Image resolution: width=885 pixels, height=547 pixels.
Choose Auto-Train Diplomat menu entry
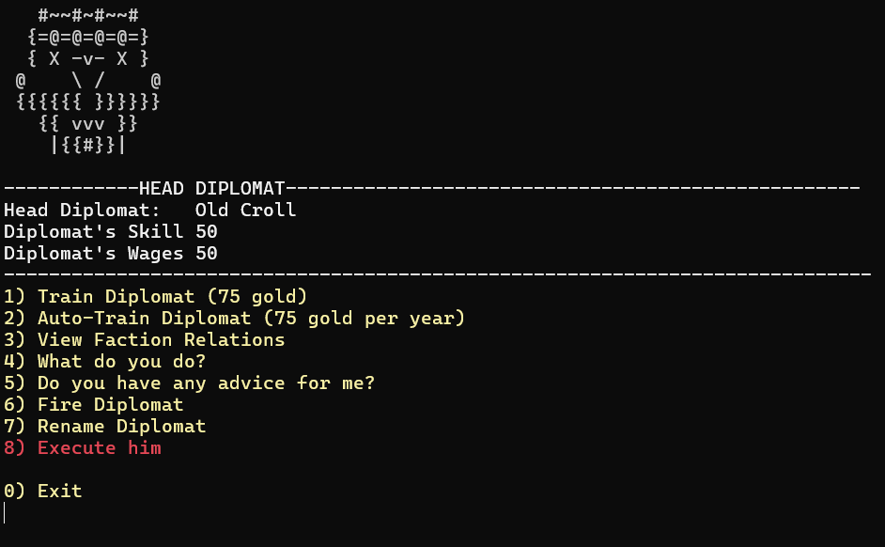[234, 318]
